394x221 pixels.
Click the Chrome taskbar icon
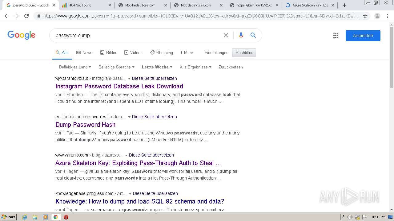[x=55, y=217]
